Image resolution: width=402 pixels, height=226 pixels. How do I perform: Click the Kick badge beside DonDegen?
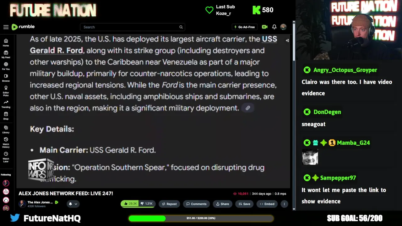tap(307, 112)
